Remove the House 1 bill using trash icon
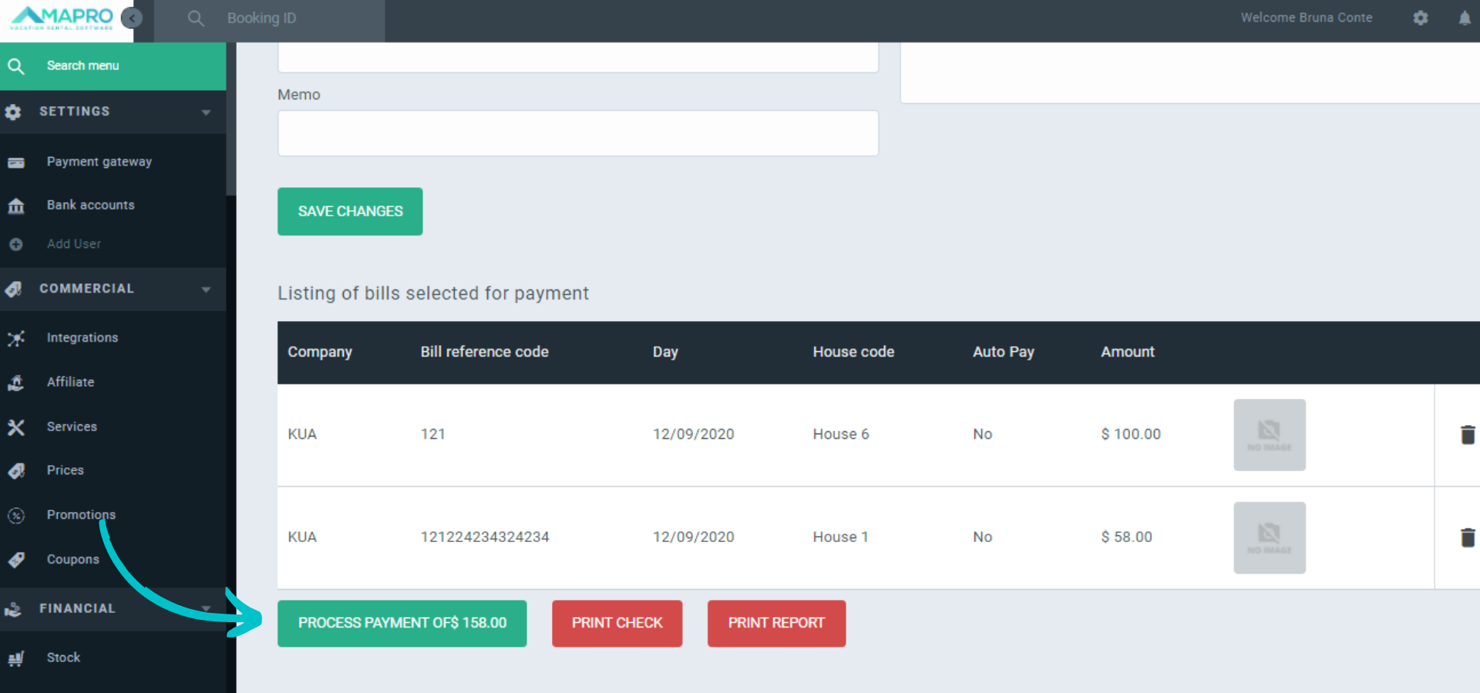 (1467, 537)
